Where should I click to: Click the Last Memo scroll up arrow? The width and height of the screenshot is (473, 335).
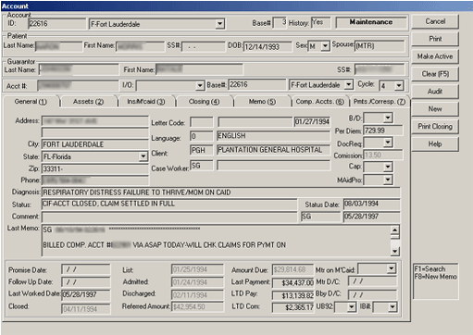395,230
